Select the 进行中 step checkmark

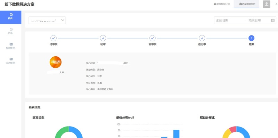coord(202,38)
